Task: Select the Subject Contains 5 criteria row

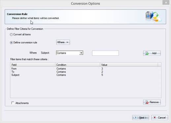Action: click(85, 75)
